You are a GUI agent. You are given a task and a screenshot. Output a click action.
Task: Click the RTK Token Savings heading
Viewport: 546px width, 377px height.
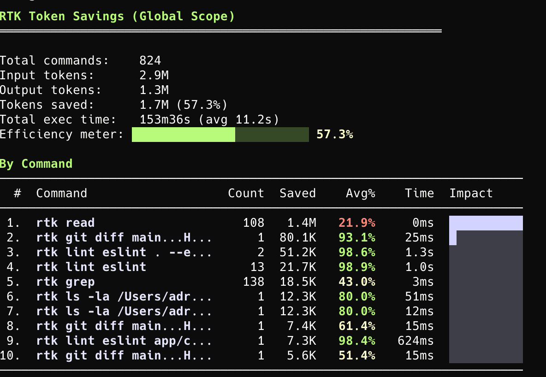click(117, 16)
